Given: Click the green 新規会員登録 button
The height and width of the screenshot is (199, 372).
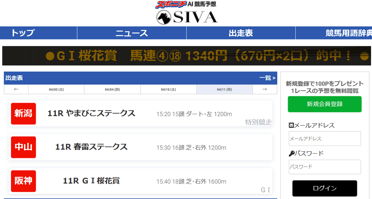Looking at the screenshot, I should coord(325,104).
